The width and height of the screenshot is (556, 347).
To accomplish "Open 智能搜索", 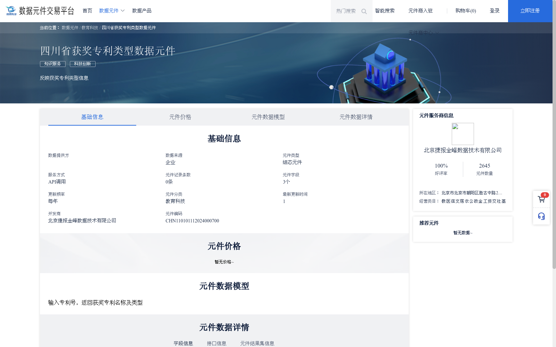I will click(x=385, y=11).
